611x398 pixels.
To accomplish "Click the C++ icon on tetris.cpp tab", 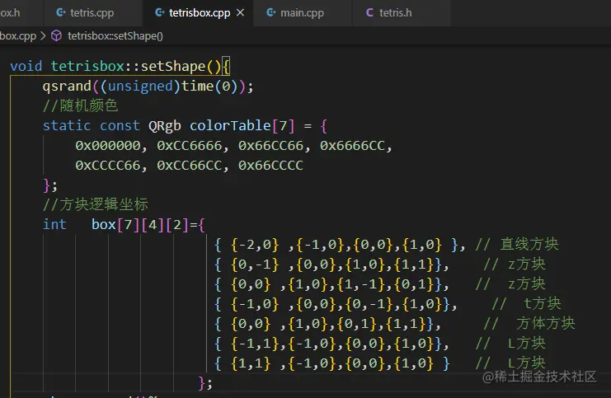I will (x=61, y=12).
